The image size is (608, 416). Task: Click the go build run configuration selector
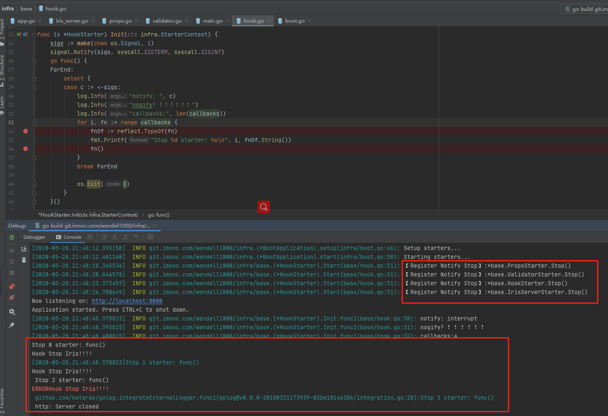click(586, 9)
